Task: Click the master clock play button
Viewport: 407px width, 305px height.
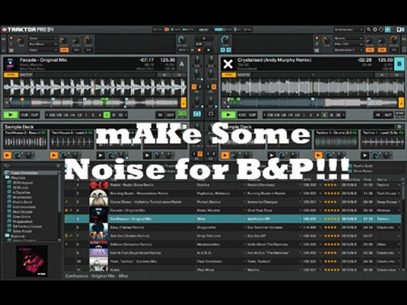Action: [x=209, y=50]
